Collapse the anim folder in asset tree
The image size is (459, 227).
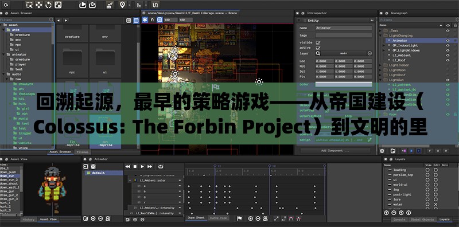4,30
